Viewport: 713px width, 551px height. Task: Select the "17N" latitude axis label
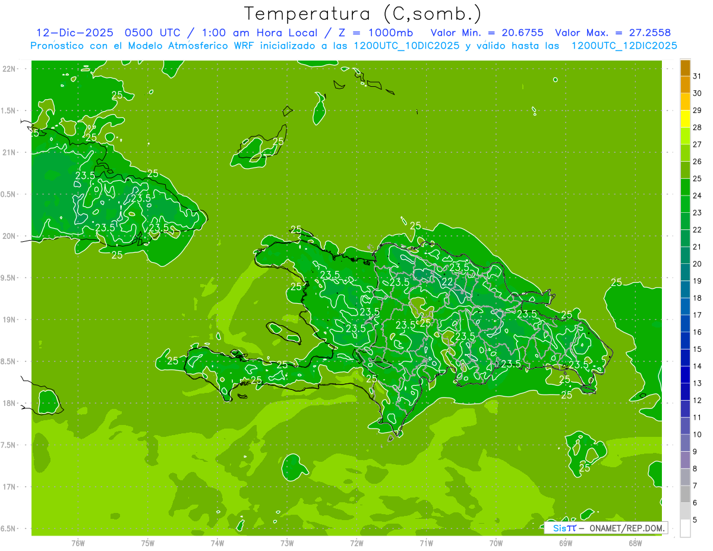pyautogui.click(x=10, y=487)
